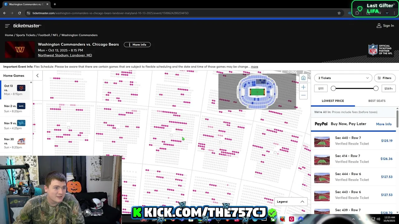Go to Washington Commanders breadcrumb
This screenshot has width=399, height=224.
point(79,35)
